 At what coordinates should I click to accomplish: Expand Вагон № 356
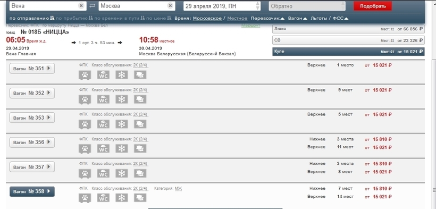(32, 142)
